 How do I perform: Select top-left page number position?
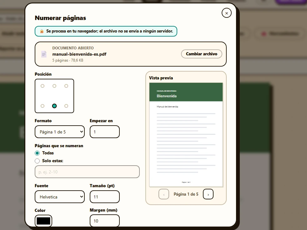point(43,86)
